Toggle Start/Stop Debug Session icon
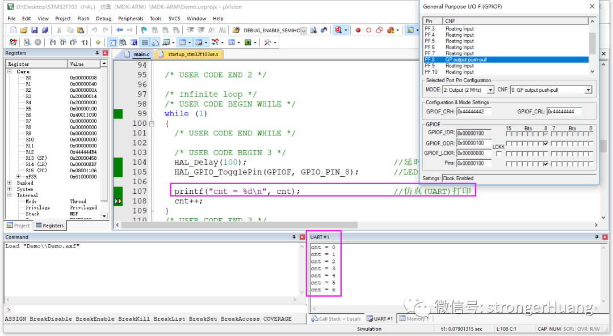The height and width of the screenshot is (336, 613). (x=338, y=30)
